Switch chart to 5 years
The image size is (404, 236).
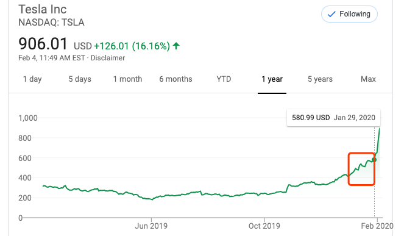point(321,79)
